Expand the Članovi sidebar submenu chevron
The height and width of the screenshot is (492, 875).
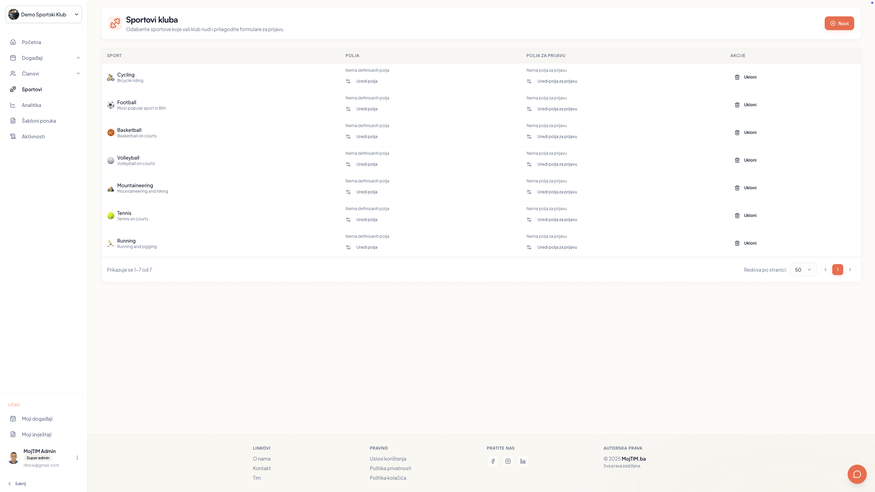click(x=78, y=73)
